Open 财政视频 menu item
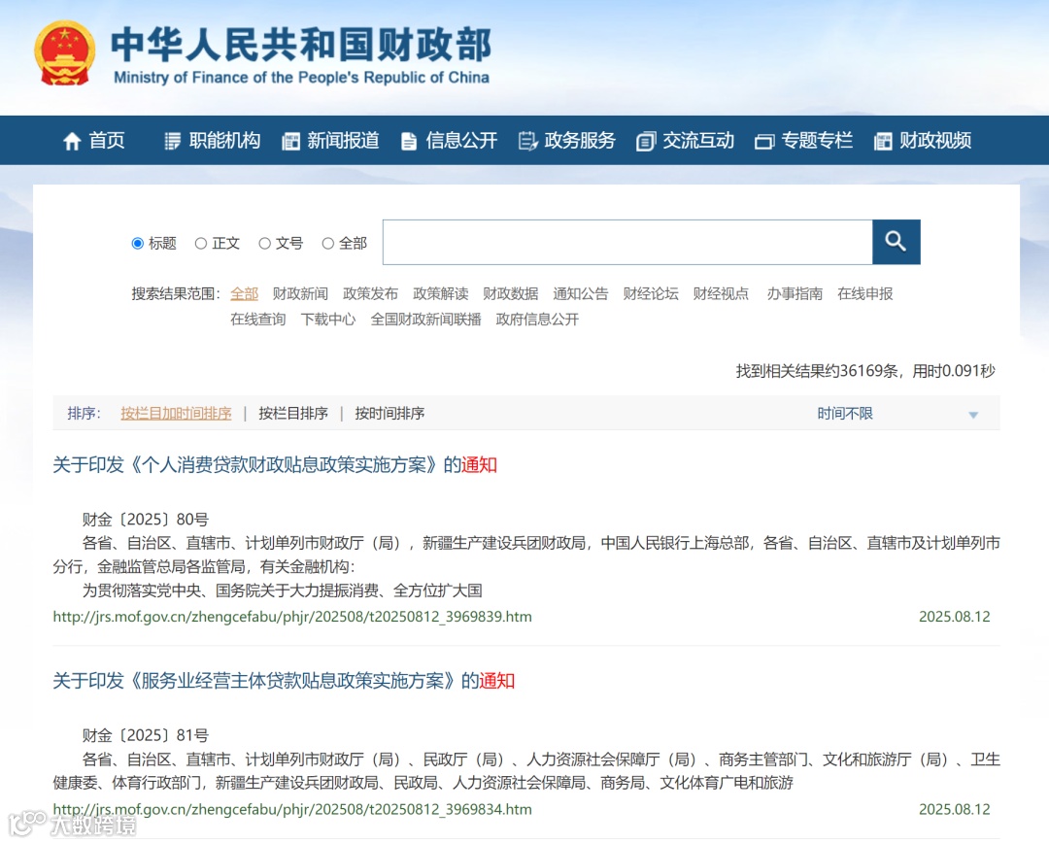The image size is (1049, 844). tap(935, 141)
